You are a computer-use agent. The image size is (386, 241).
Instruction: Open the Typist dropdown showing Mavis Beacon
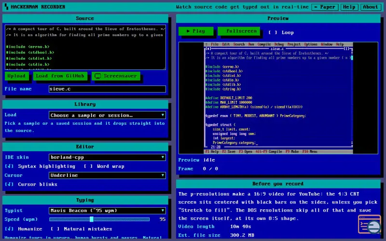pos(107,211)
